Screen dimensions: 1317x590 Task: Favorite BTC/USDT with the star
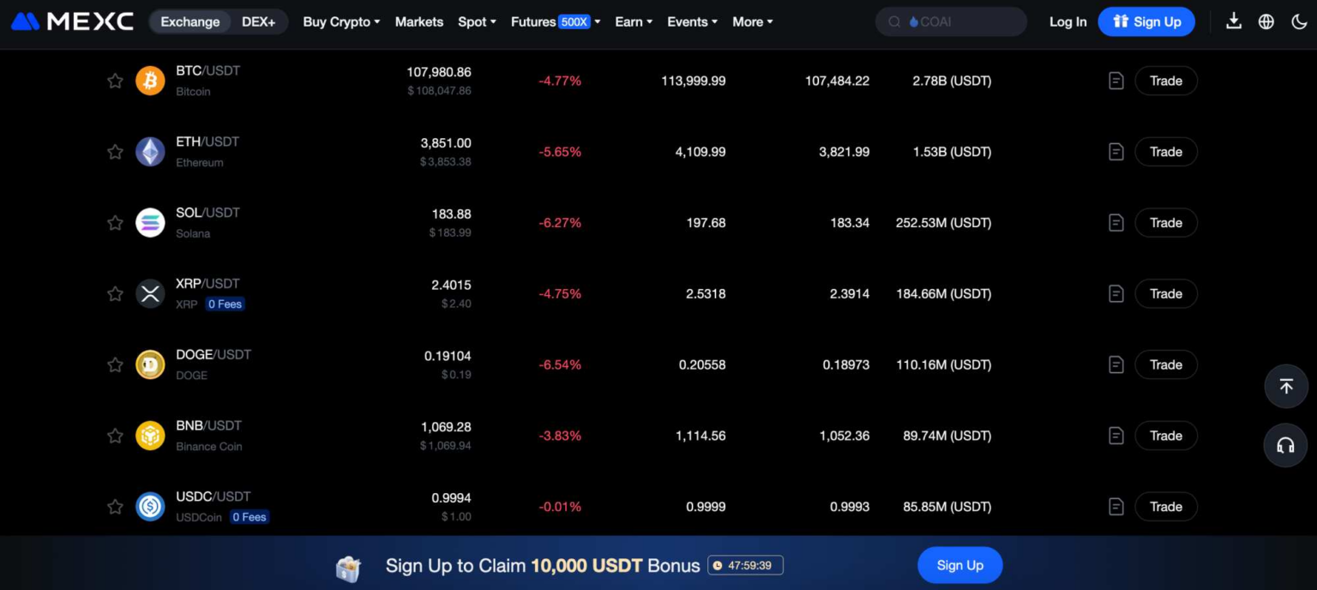115,81
